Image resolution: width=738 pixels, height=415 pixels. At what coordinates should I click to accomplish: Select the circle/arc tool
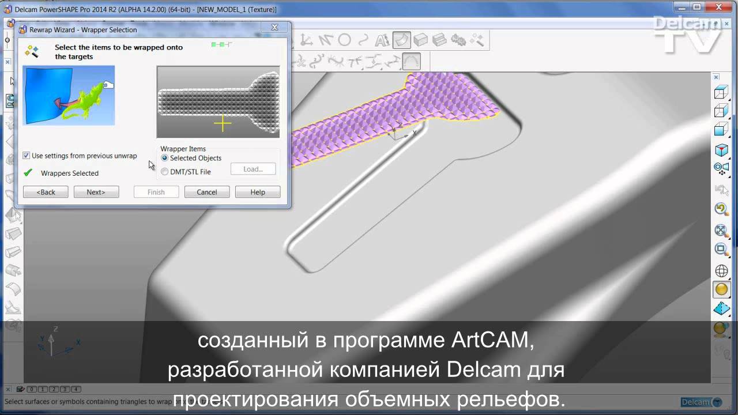[345, 40]
